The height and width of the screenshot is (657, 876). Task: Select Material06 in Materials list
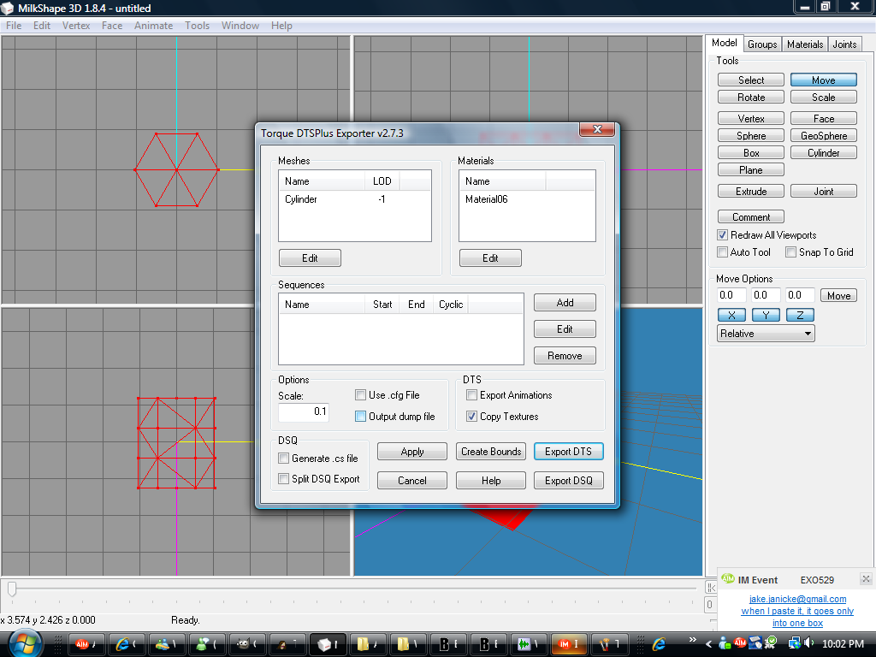(x=527, y=199)
